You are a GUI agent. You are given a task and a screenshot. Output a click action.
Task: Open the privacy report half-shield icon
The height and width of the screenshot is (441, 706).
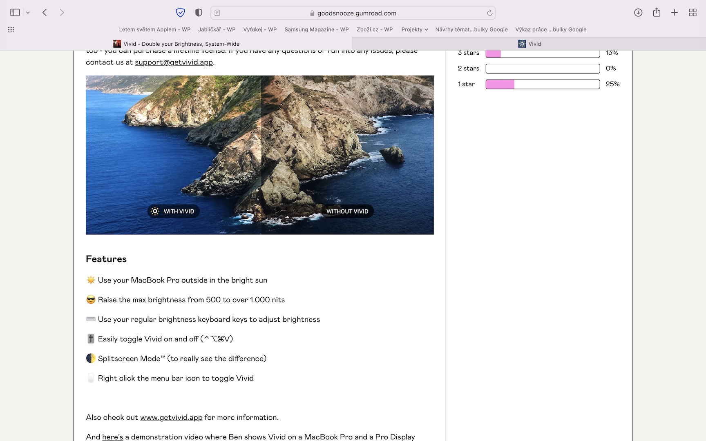click(x=199, y=13)
